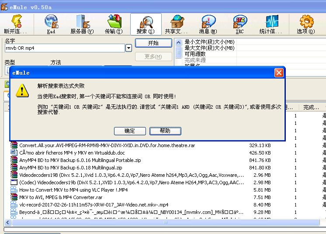Click the disconnect (断开连) toolbar icon
The height and width of the screenshot is (234, 326).
tap(17, 21)
